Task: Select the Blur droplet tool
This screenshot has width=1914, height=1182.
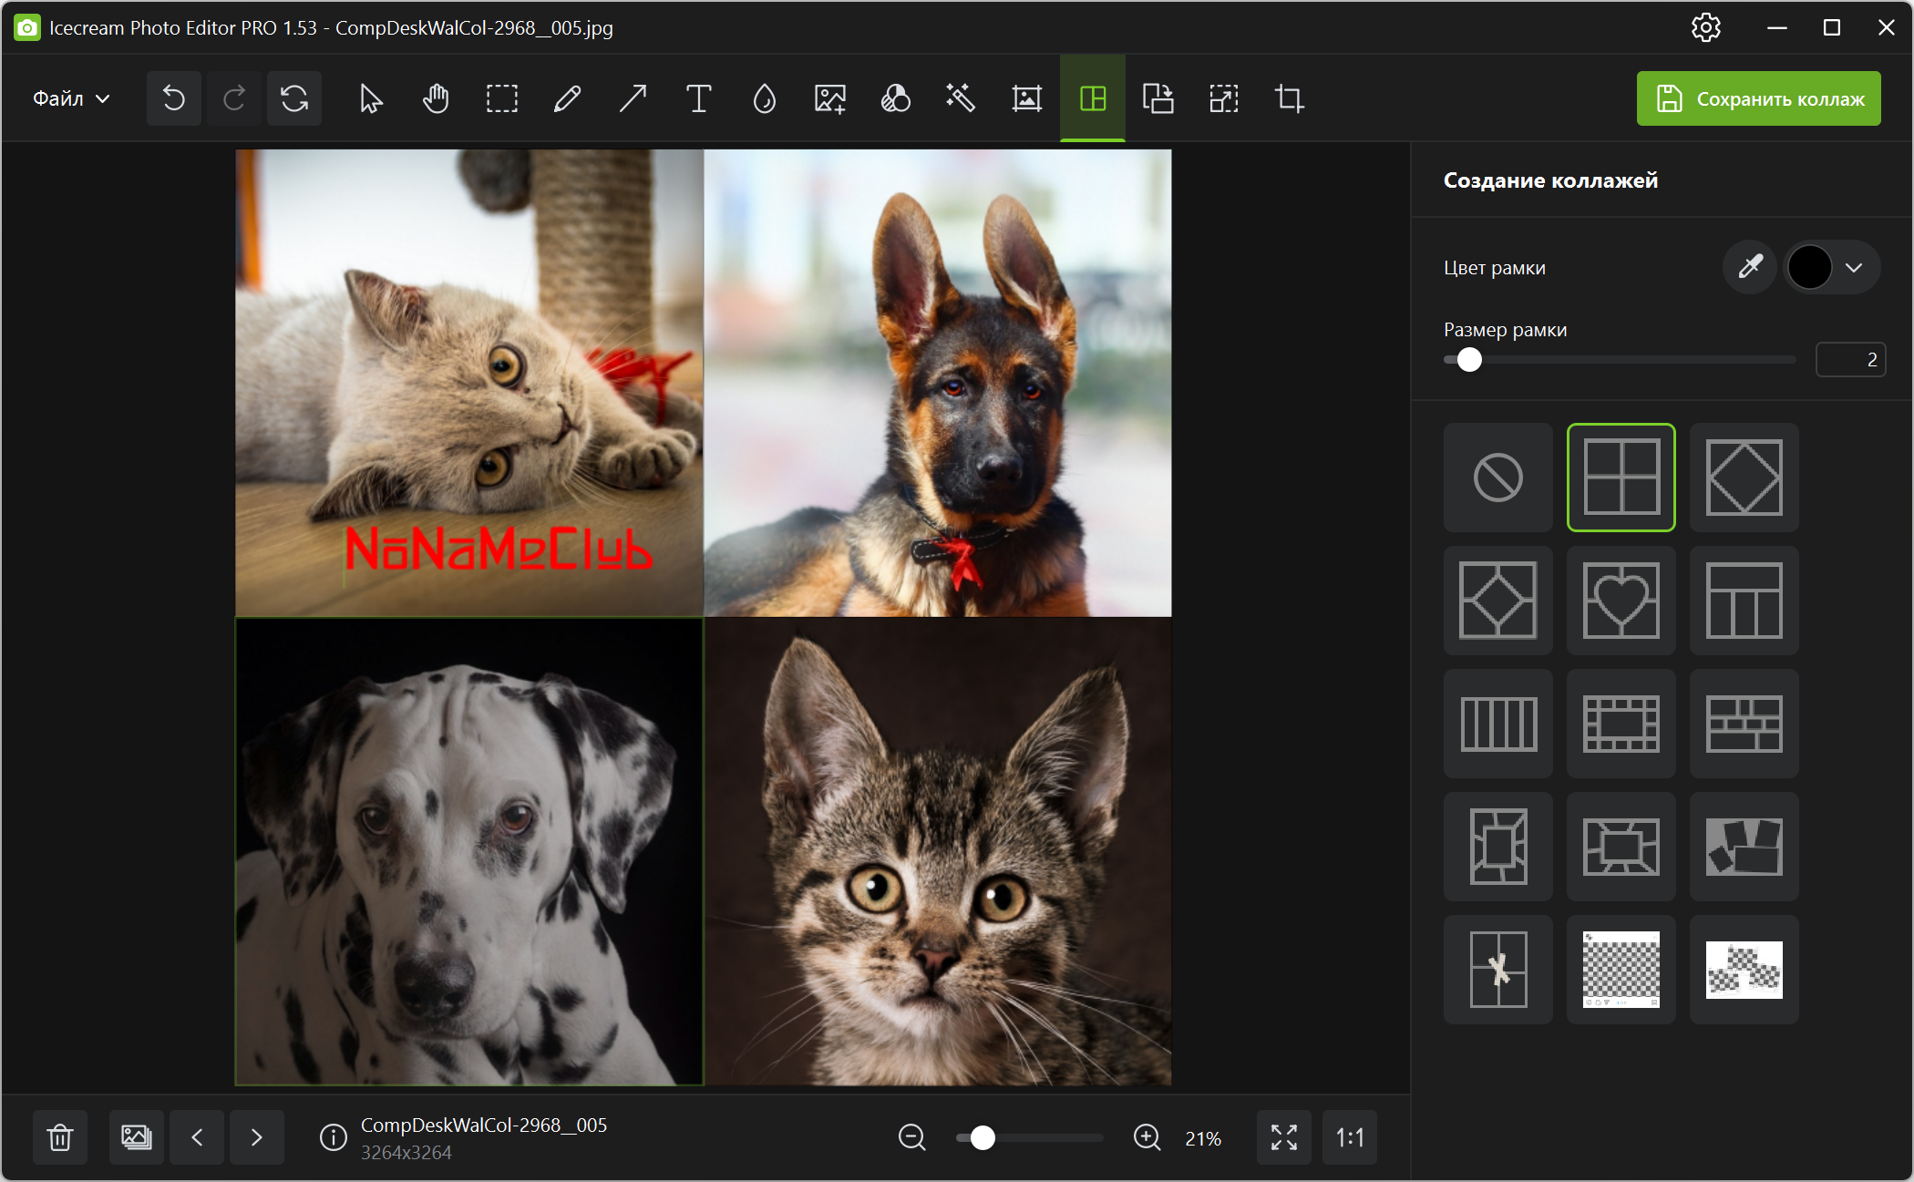Action: coord(764,98)
